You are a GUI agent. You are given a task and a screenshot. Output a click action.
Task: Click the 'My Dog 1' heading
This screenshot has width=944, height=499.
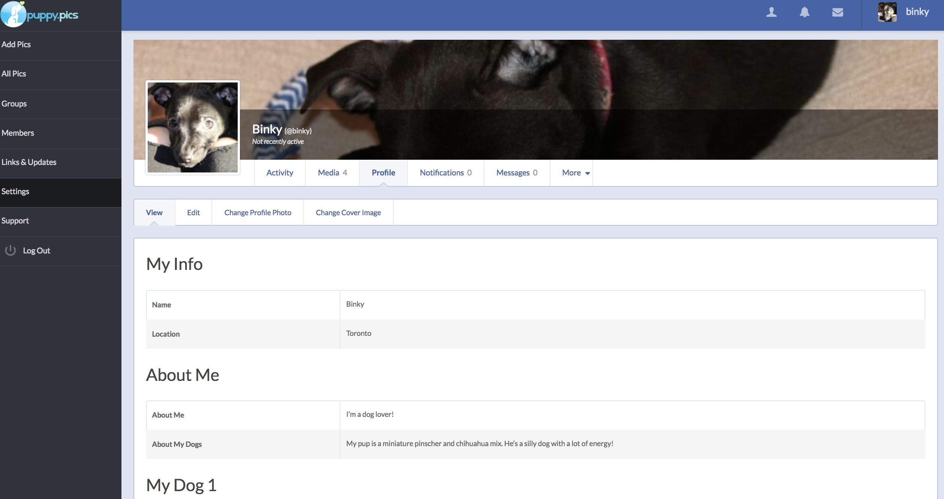coord(181,485)
